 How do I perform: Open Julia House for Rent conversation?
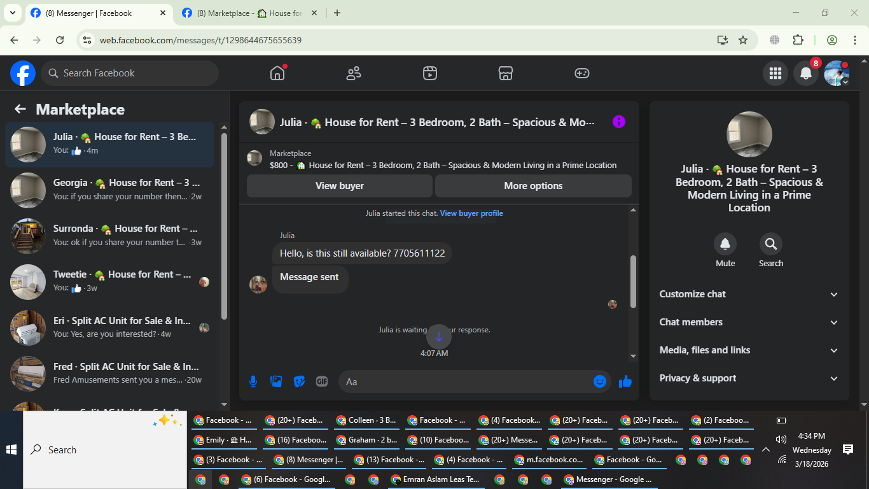(110, 144)
